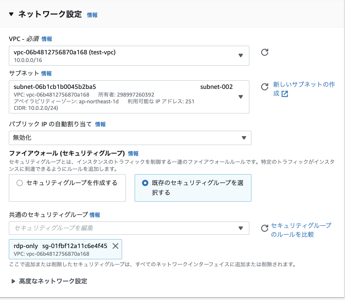Remove the rdp-only security group
This screenshot has height=300, width=345.
coord(115,246)
